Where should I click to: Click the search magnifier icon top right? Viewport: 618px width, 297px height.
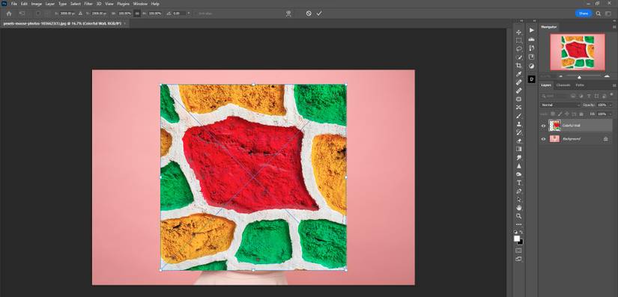point(599,13)
